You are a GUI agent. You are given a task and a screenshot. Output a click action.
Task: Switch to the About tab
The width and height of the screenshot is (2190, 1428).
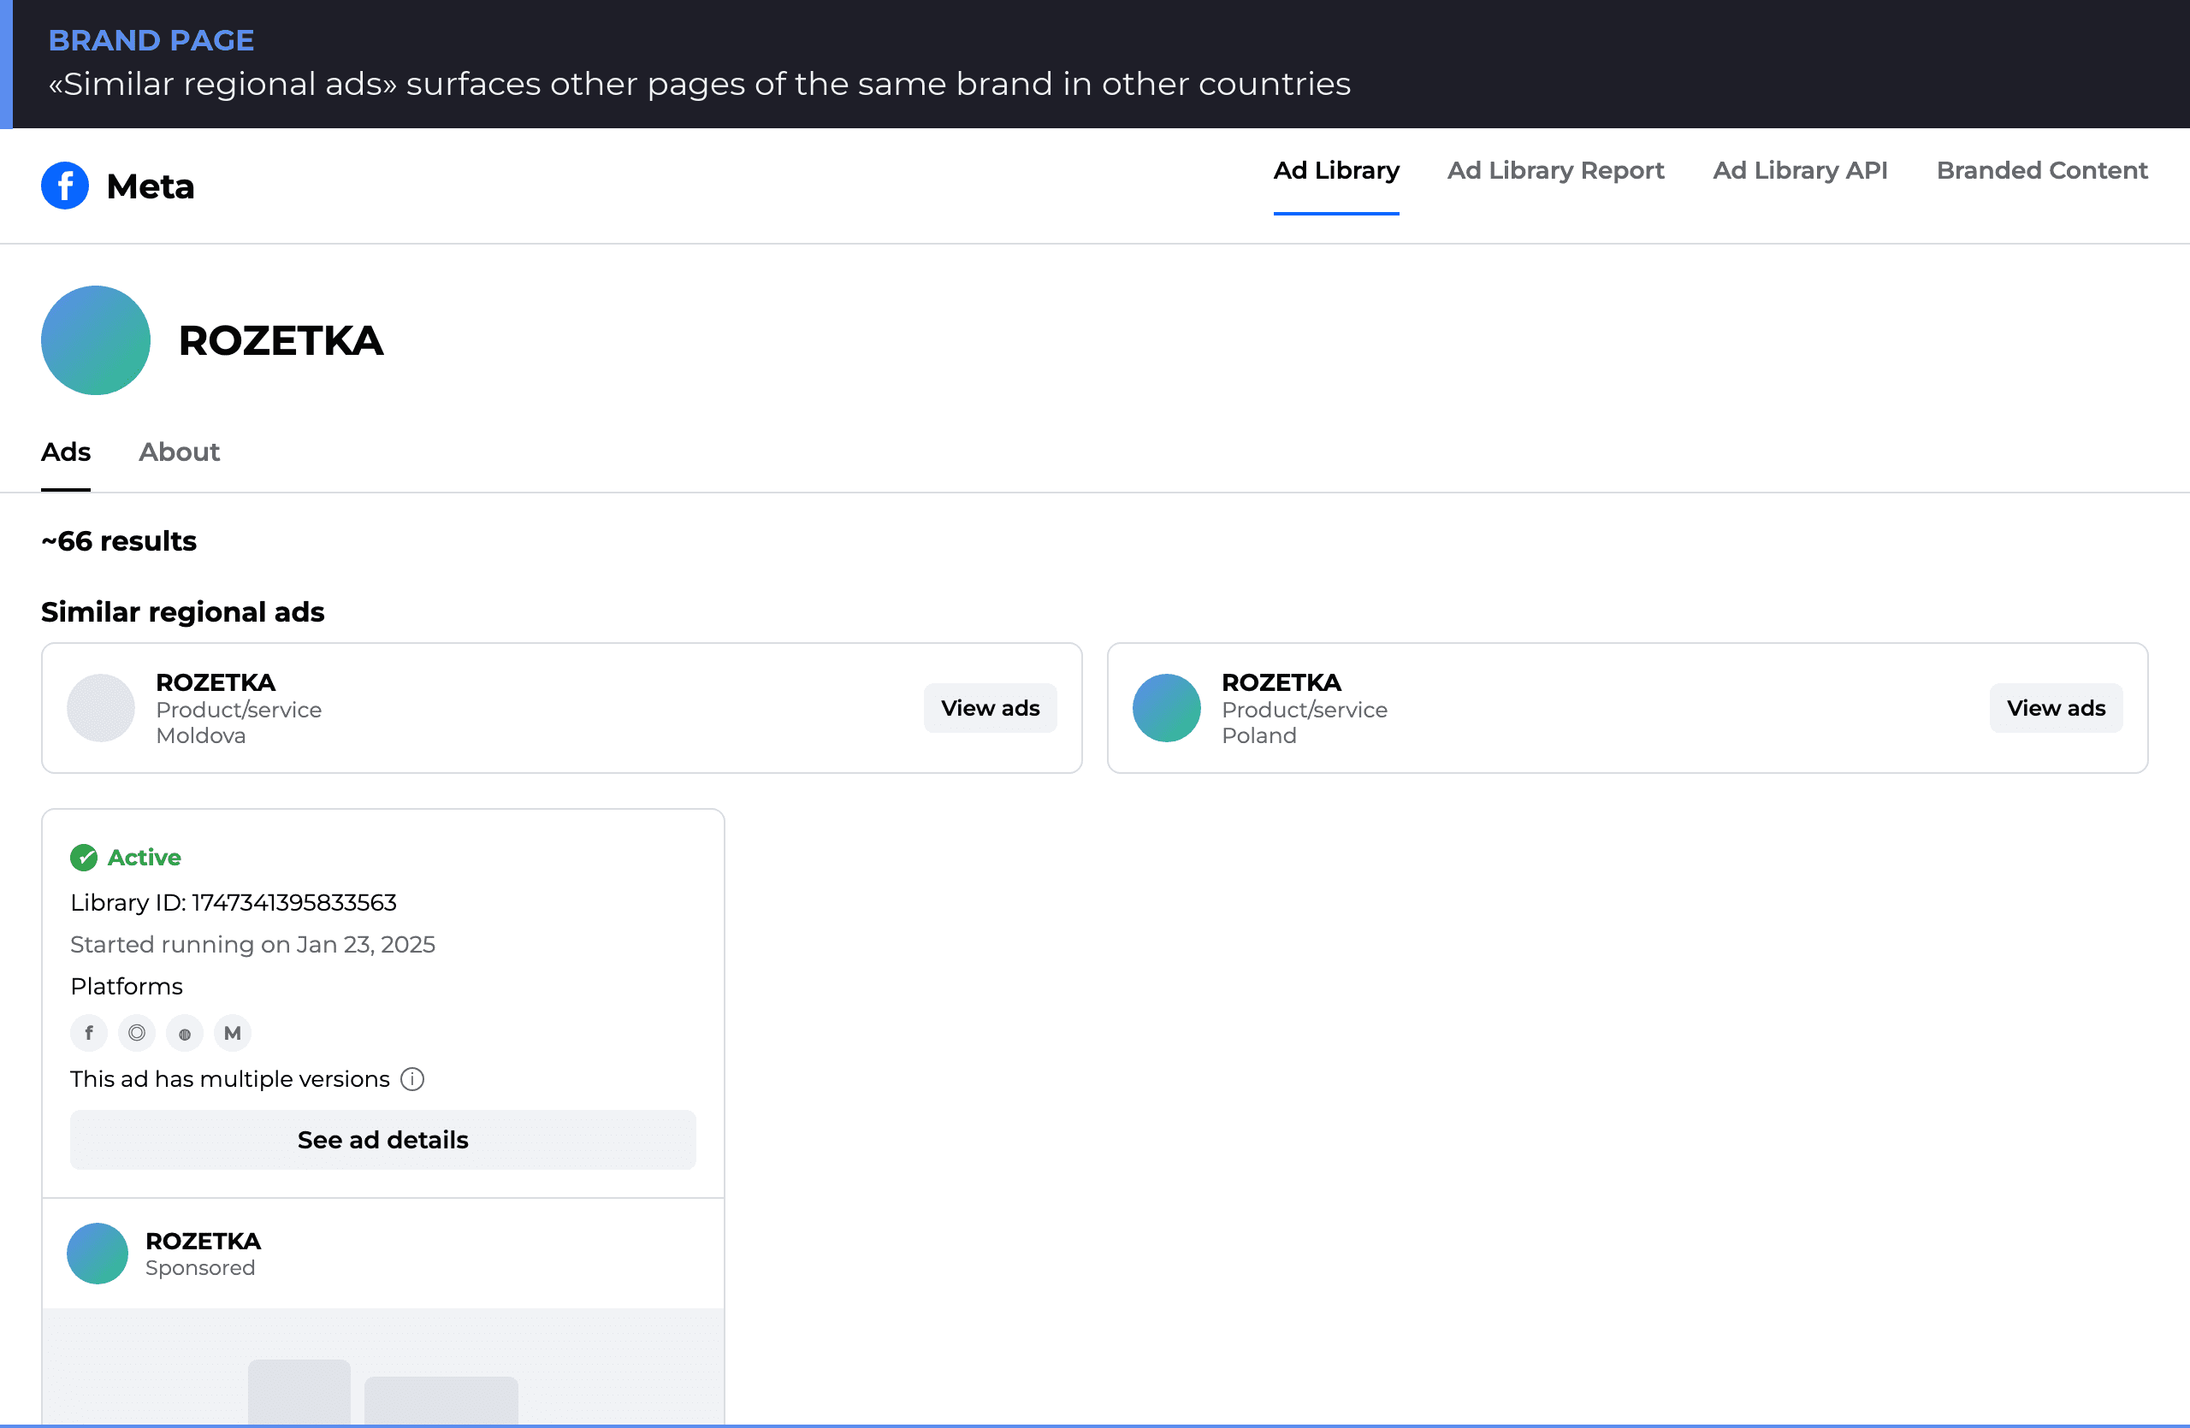tap(180, 452)
